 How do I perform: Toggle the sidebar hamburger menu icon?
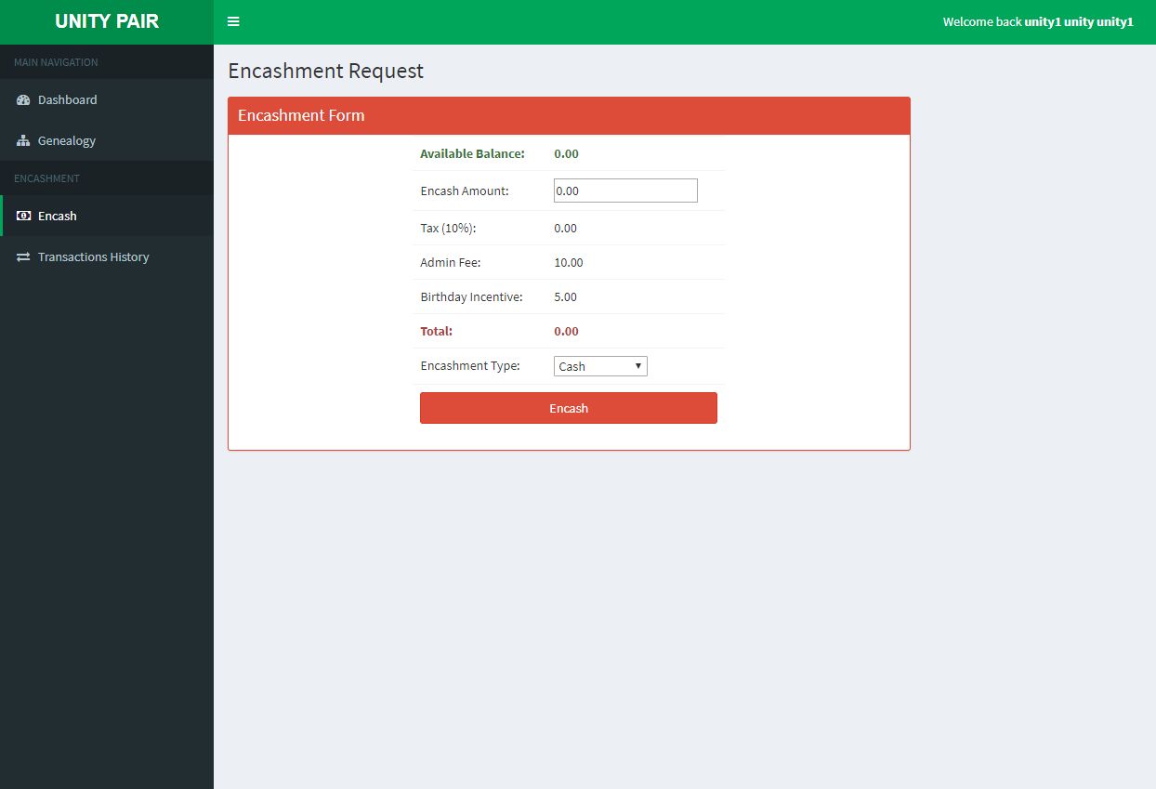(233, 21)
